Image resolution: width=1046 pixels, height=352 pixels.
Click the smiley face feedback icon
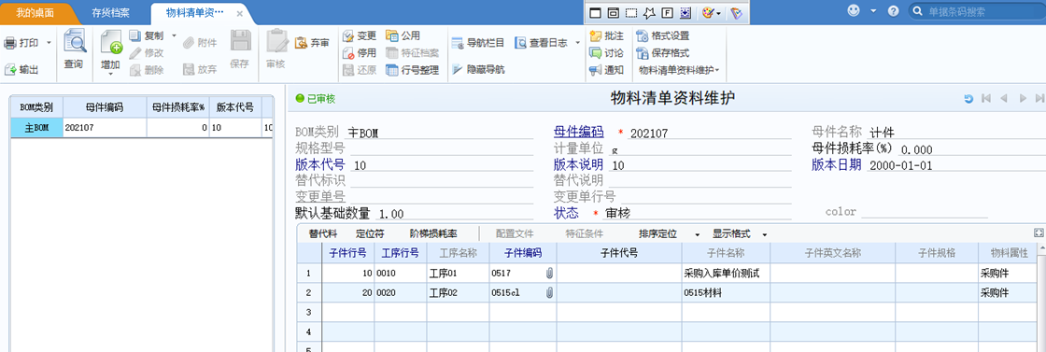click(x=854, y=10)
